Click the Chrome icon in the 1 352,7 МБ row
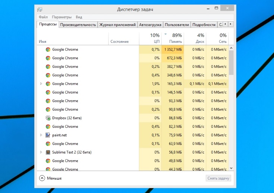The image size is (274, 193). (48, 50)
